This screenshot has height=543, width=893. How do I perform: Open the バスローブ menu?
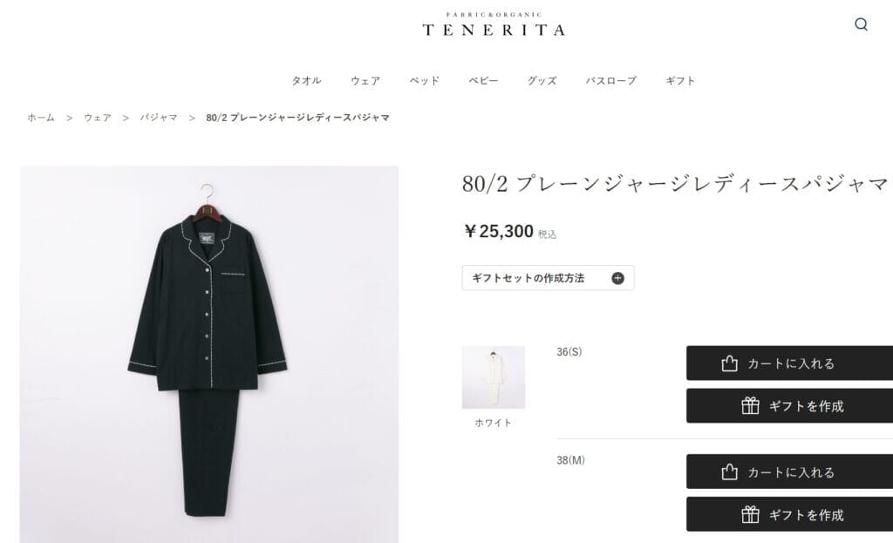pyautogui.click(x=611, y=81)
